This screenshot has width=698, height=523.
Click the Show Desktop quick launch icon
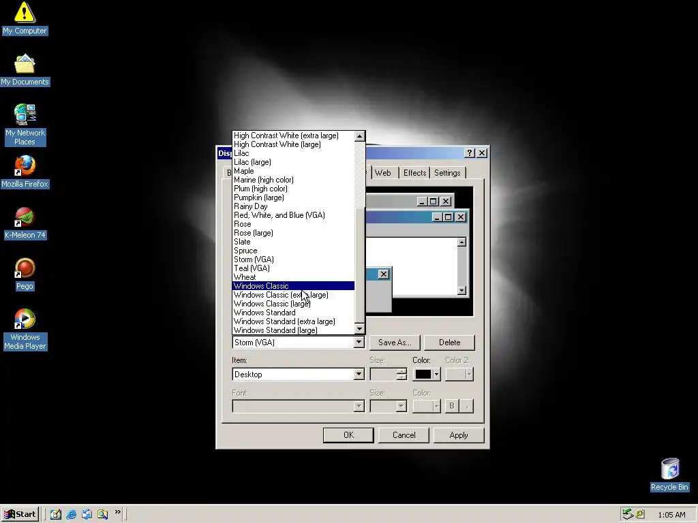tap(56, 514)
